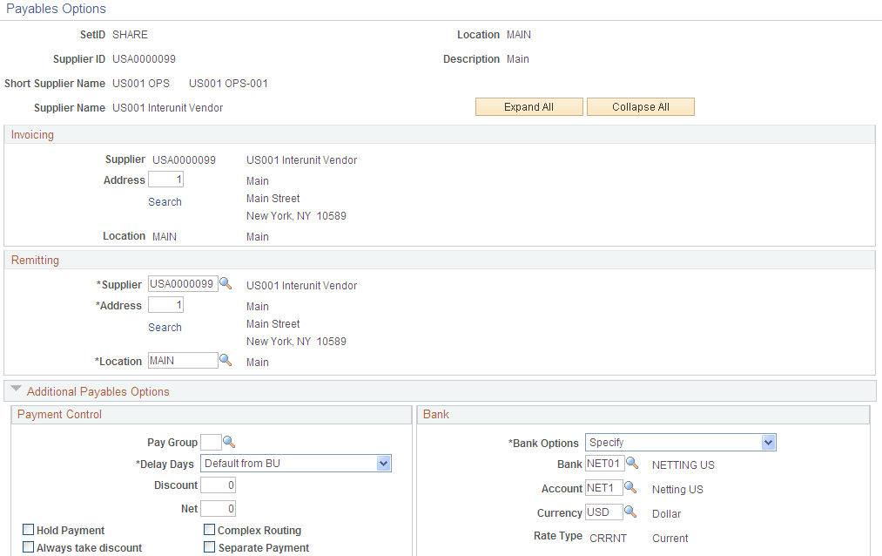Open the Currency lookup next to USD
Screen dimensions: 882x556
click(630, 512)
